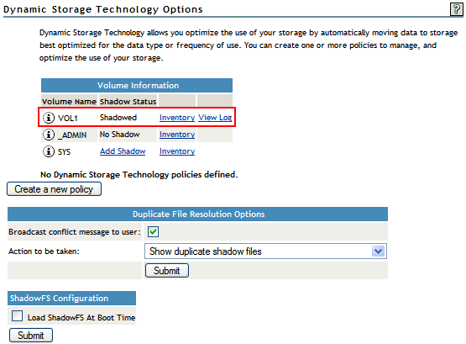Open Inventory link for VOL1
This screenshot has width=466, height=344.
pos(177,118)
